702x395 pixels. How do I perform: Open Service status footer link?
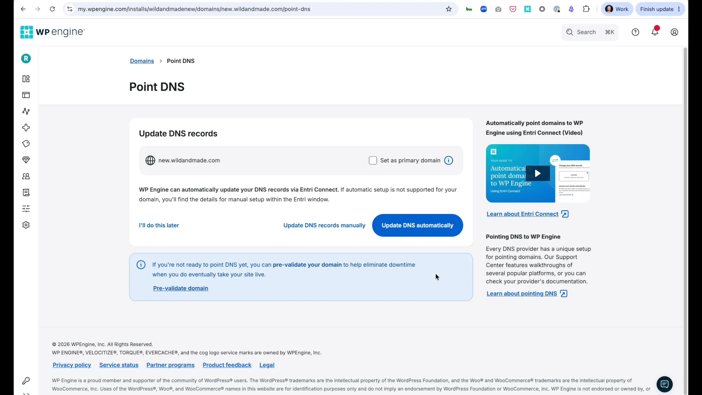119,365
